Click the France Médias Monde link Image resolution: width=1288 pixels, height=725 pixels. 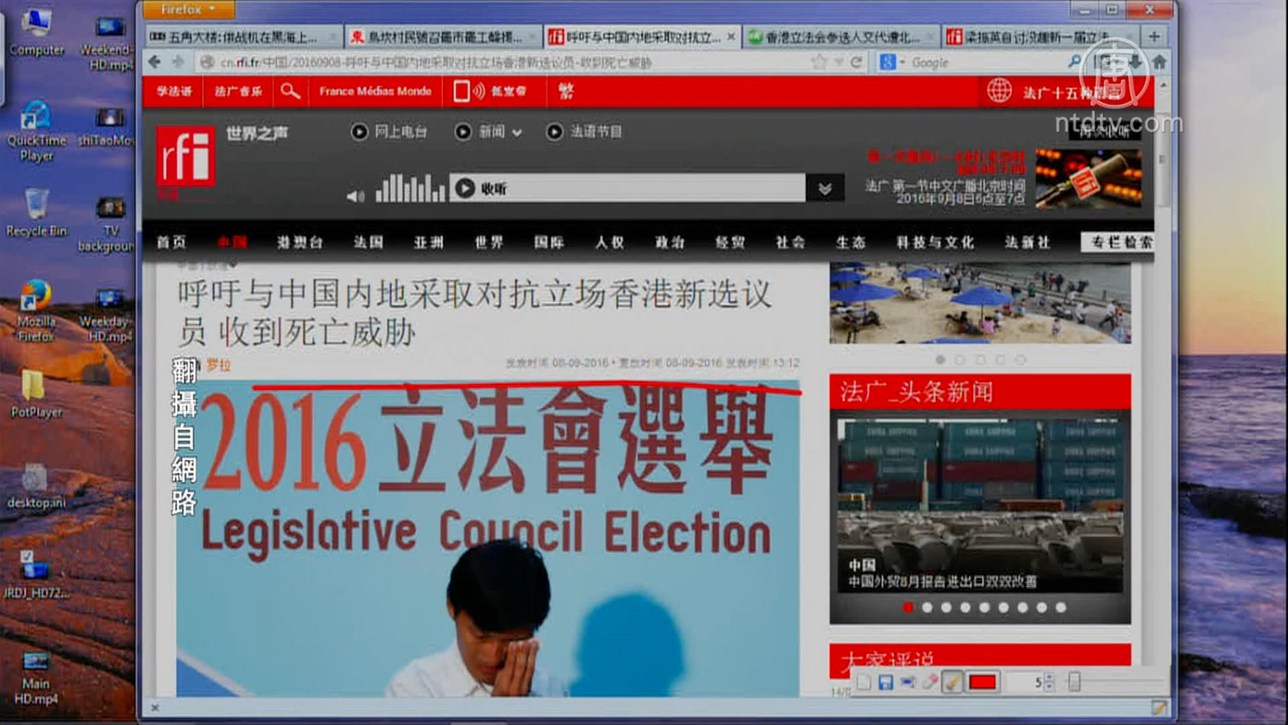click(x=375, y=91)
